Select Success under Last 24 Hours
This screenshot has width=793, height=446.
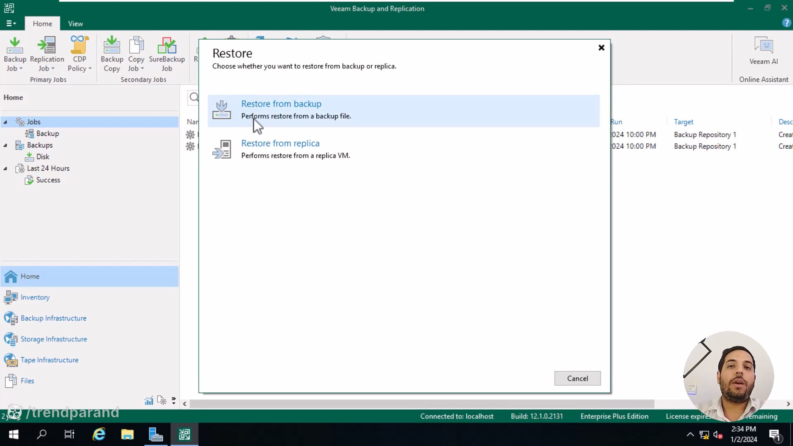pyautogui.click(x=48, y=180)
